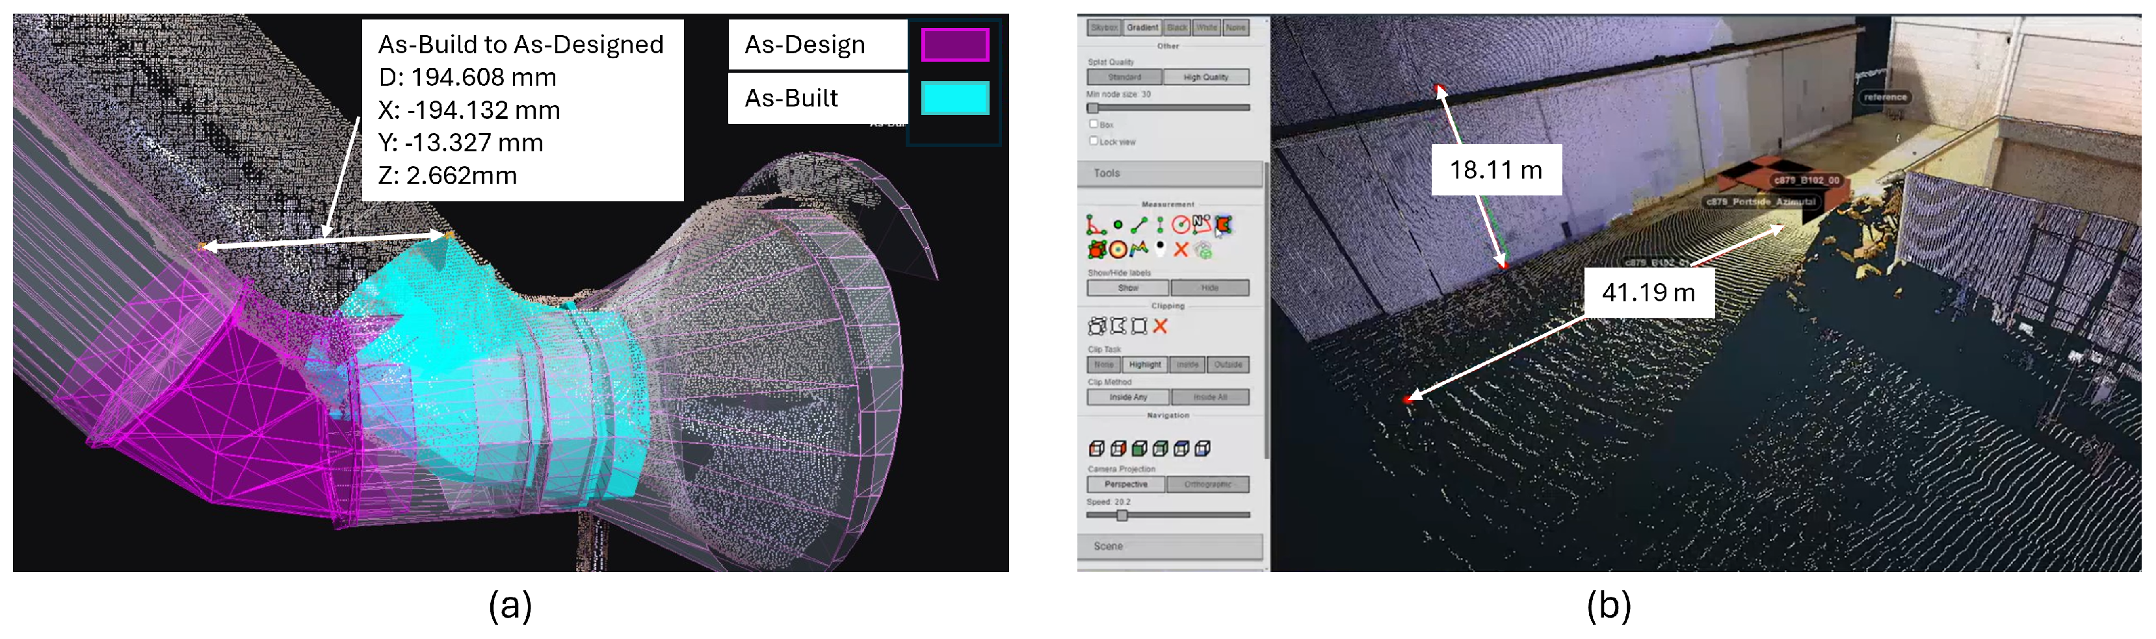Select the height profile tool

point(1138,249)
